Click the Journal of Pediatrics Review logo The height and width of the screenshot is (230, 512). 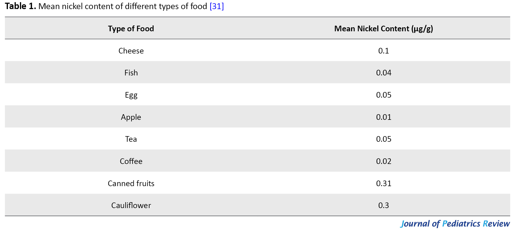point(455,224)
